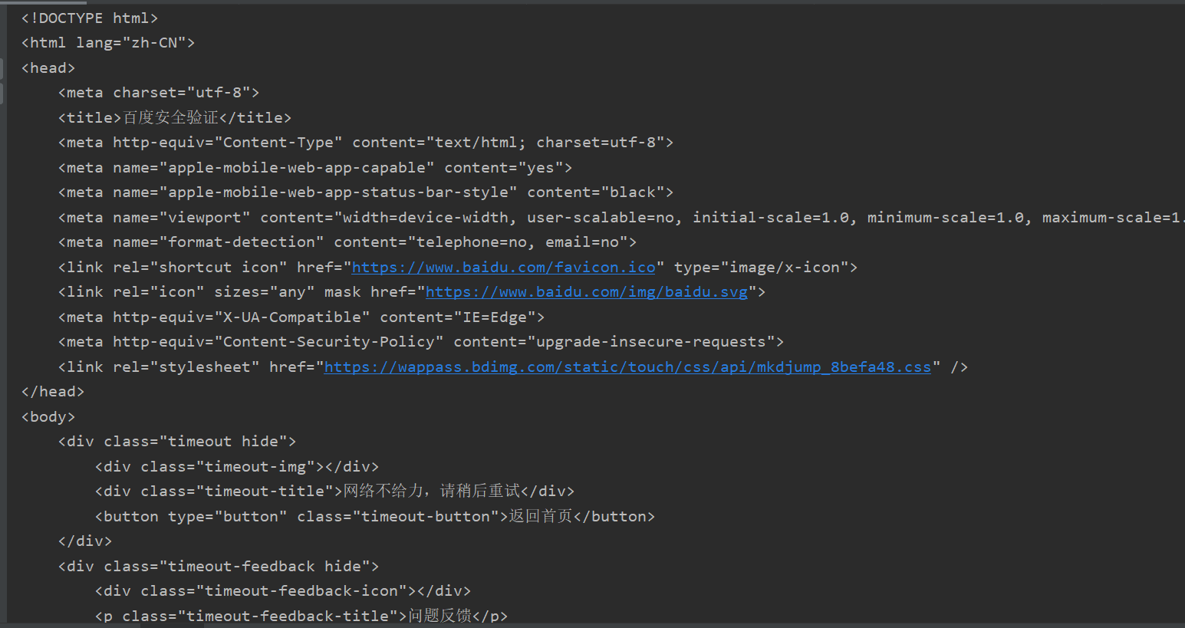Click the X-UA-Compatible meta line
This screenshot has width=1185, height=628.
coord(301,317)
